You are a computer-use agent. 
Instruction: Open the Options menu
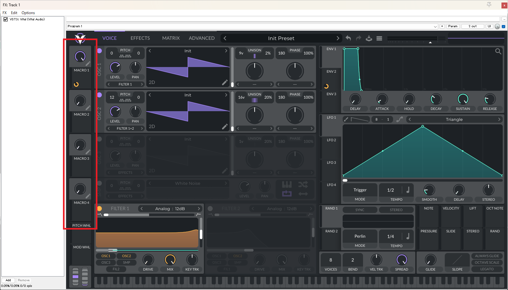pos(28,13)
